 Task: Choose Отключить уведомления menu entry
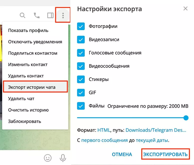[35, 42]
